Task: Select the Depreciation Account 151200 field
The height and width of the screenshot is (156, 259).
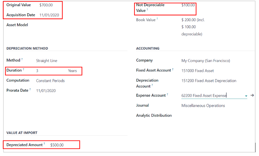Action: click(x=209, y=81)
